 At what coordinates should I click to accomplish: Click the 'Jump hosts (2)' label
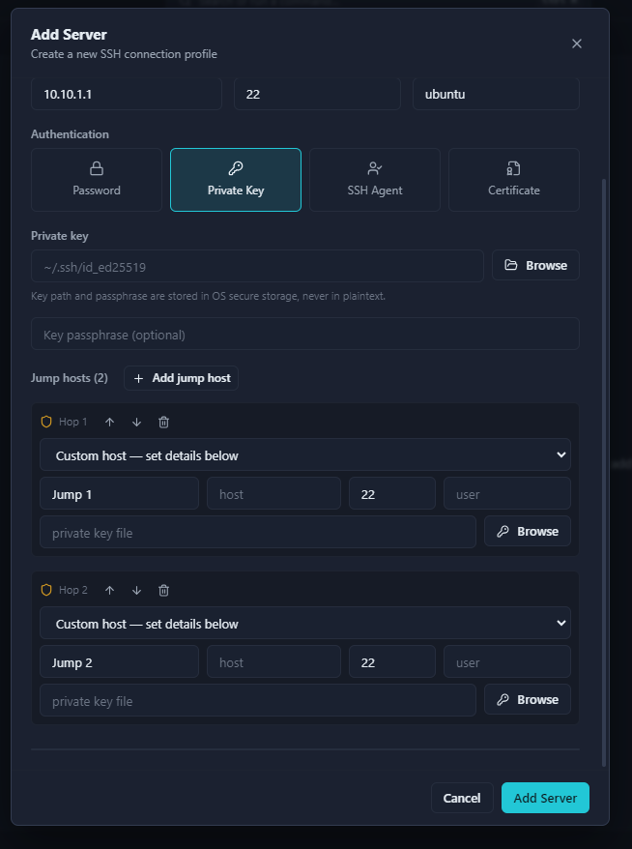[x=70, y=378]
